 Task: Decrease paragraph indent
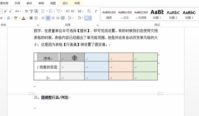68,11
